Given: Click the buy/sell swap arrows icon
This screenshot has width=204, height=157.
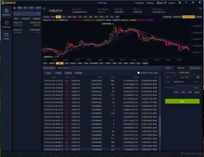Looking at the screenshot, I should coord(198,77).
